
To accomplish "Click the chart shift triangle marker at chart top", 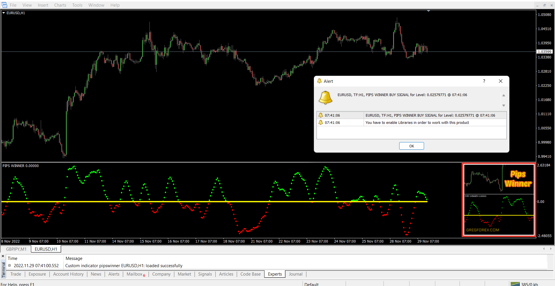I will point(429,11).
